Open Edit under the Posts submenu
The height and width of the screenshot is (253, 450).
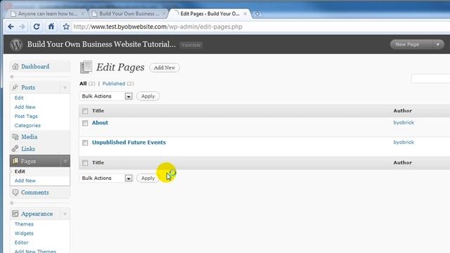(x=19, y=98)
